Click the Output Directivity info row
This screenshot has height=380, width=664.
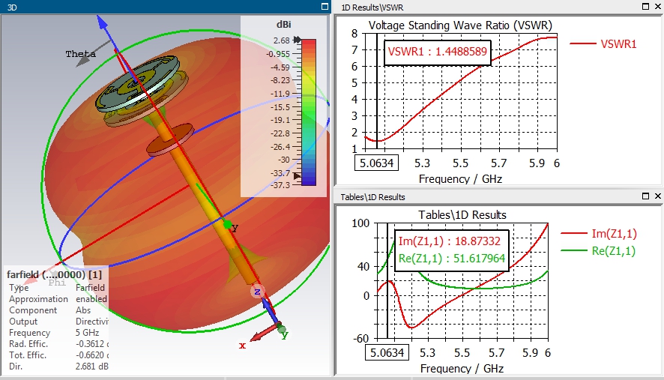click(x=58, y=322)
